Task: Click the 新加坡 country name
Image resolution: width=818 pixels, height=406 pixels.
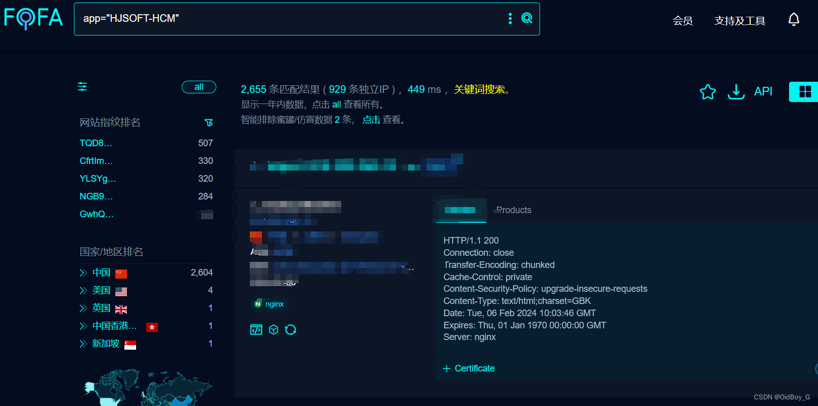Action: [x=106, y=344]
